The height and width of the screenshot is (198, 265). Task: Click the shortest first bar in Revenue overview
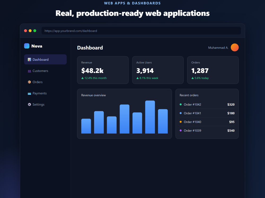86,126
